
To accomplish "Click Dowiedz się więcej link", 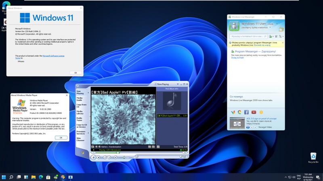I will coord(262,45).
